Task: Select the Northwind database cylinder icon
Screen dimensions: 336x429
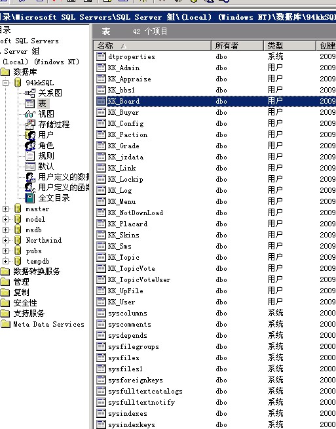Action: (x=18, y=240)
